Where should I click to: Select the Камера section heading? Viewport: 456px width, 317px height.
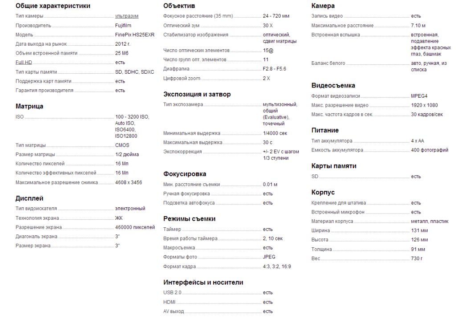tap(323, 6)
